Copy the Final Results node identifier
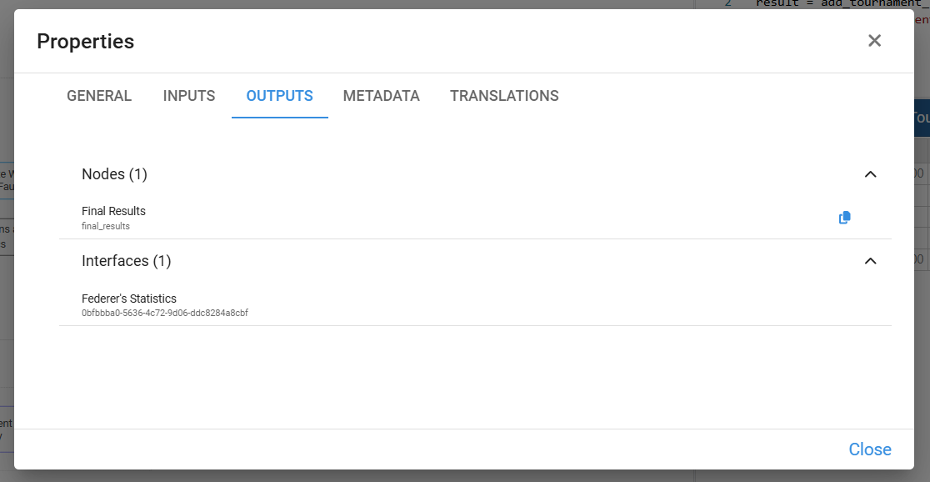This screenshot has width=930, height=482. [x=844, y=218]
